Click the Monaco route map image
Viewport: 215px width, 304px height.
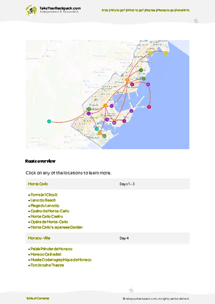pos(107,95)
